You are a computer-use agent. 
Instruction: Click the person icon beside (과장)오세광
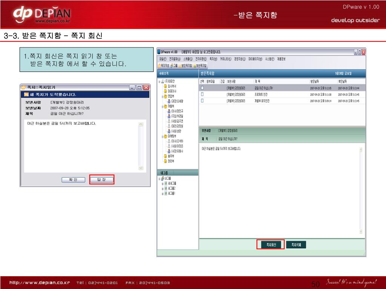pos(169,101)
